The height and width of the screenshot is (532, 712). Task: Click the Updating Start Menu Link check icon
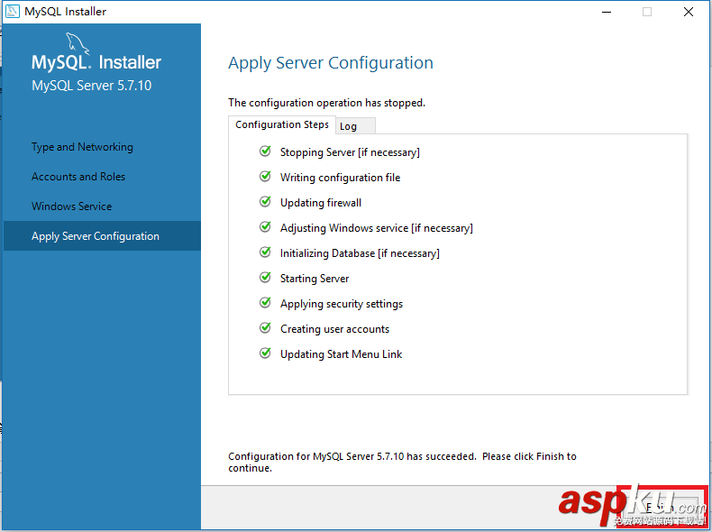[x=265, y=353]
